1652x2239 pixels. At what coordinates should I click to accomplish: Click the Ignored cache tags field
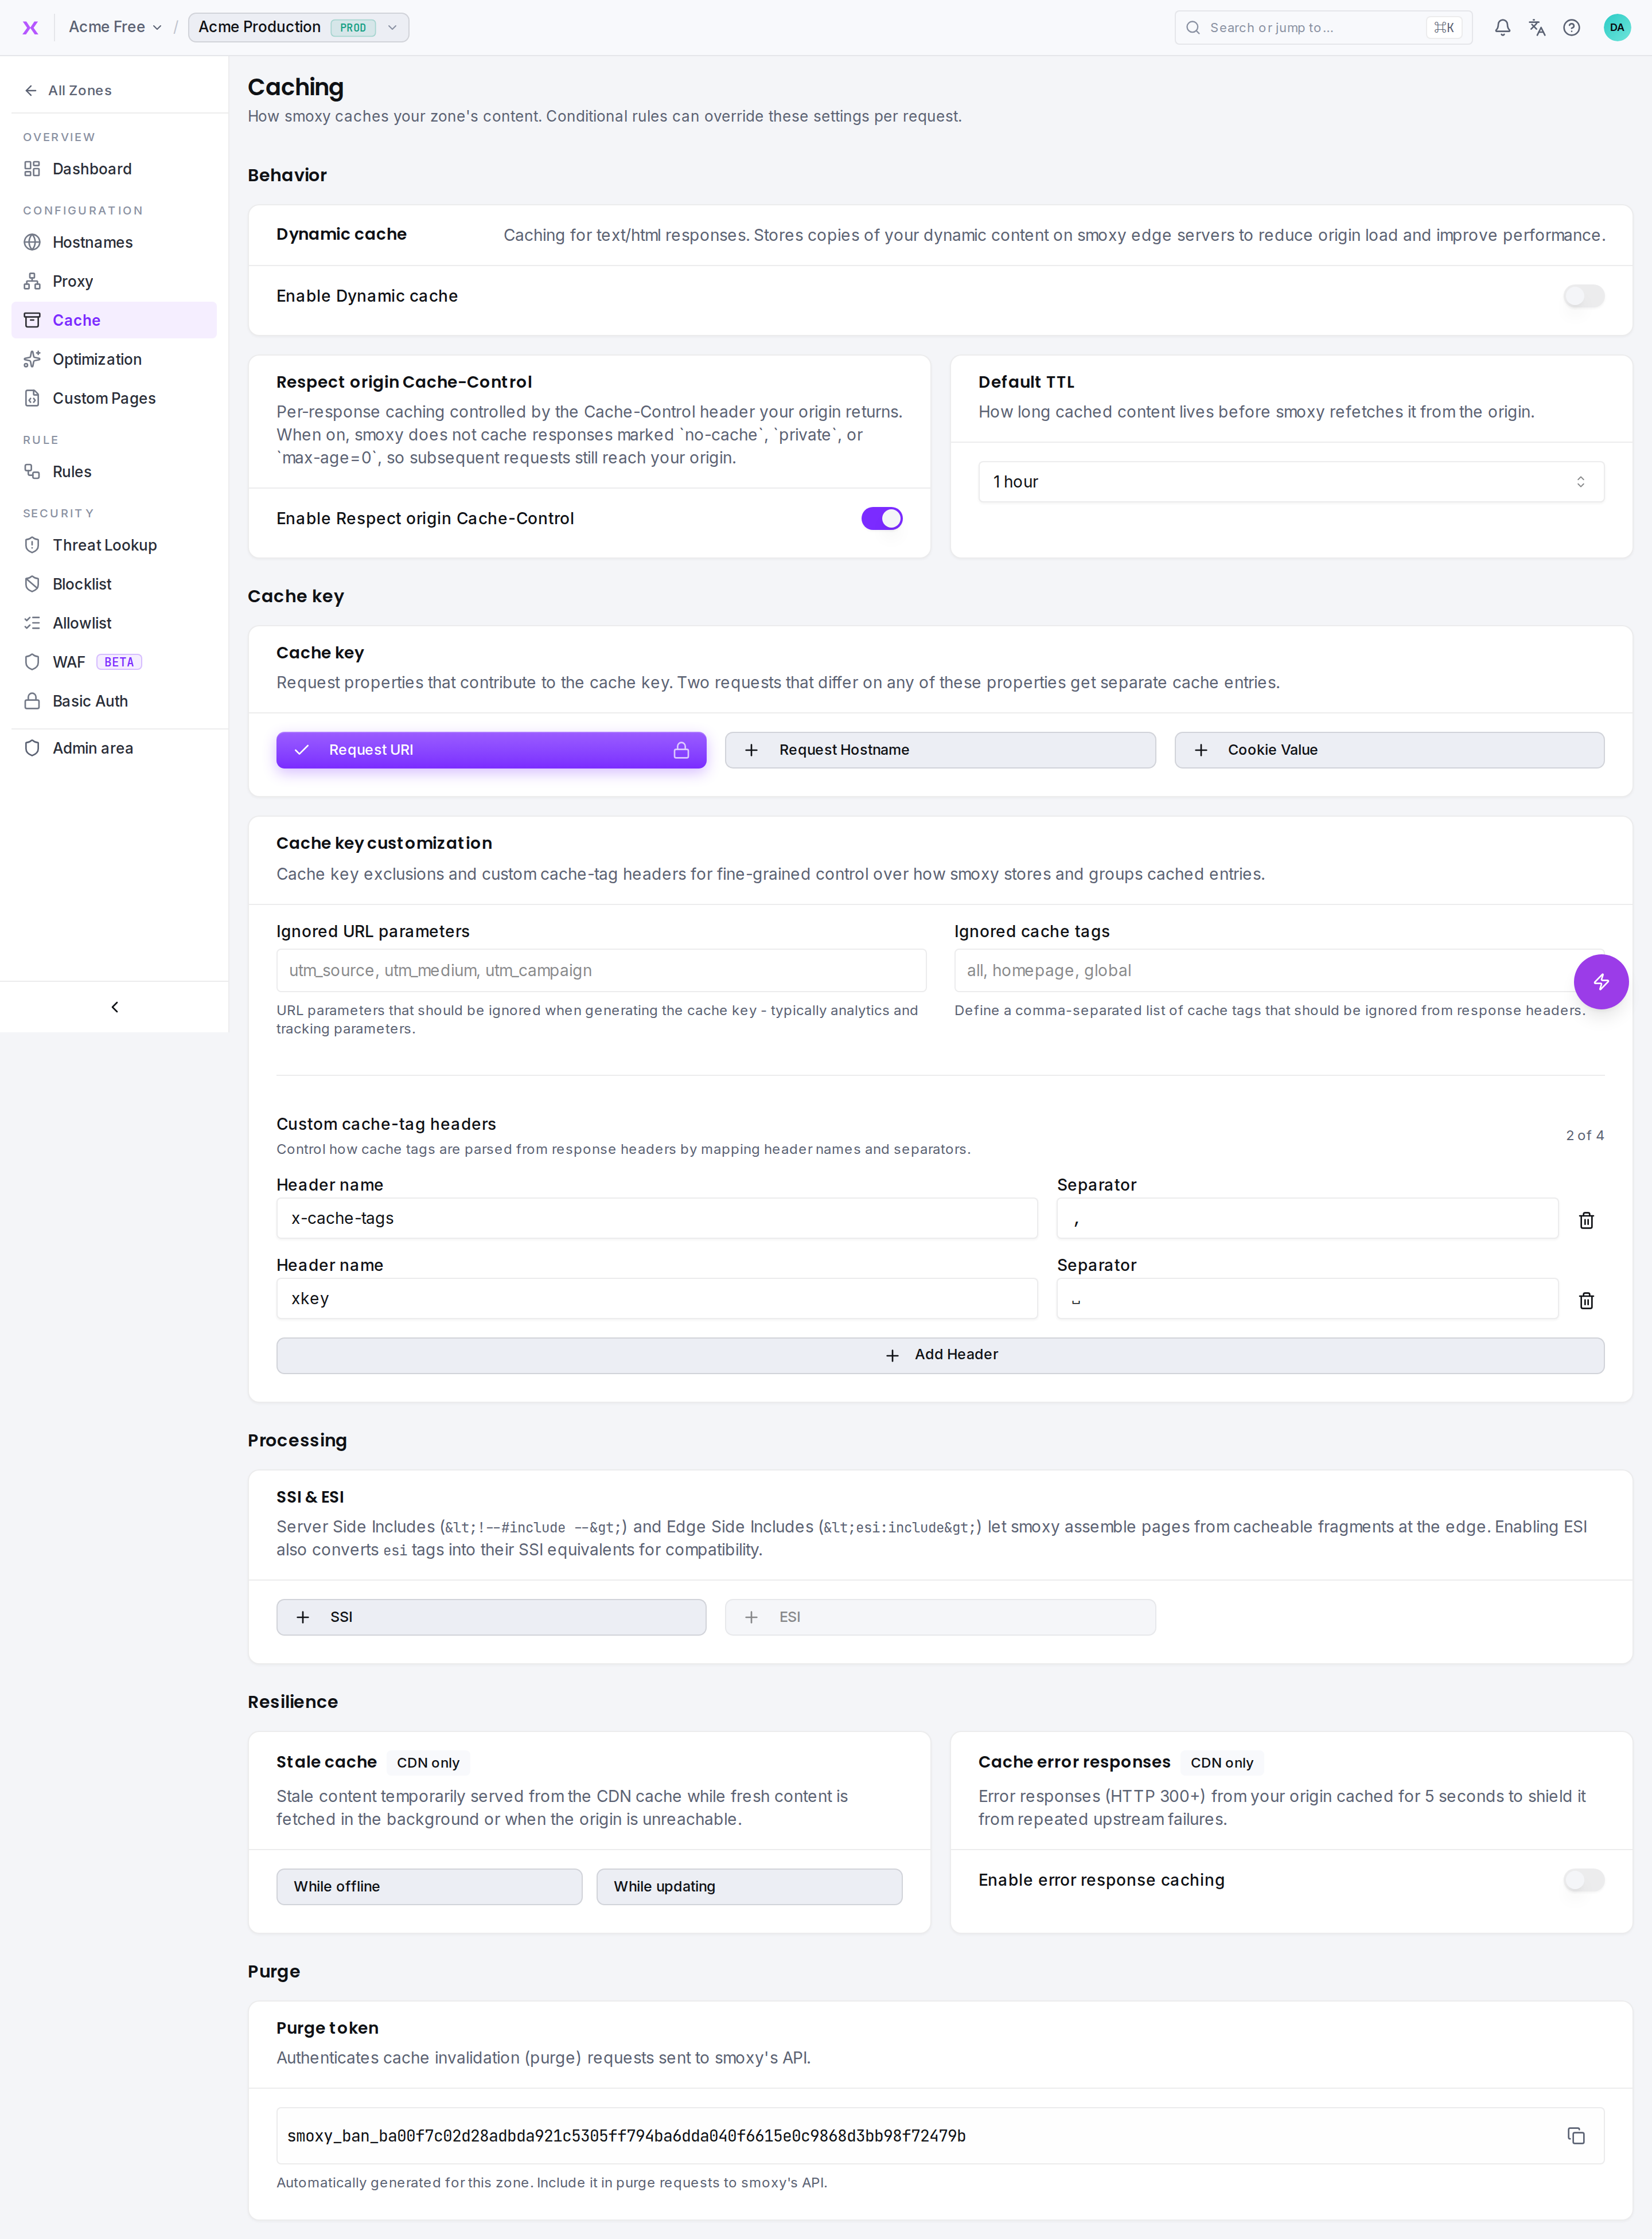(1279, 970)
